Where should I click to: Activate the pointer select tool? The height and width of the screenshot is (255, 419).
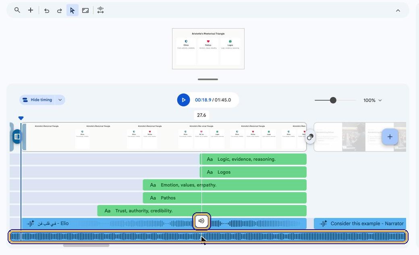73,10
